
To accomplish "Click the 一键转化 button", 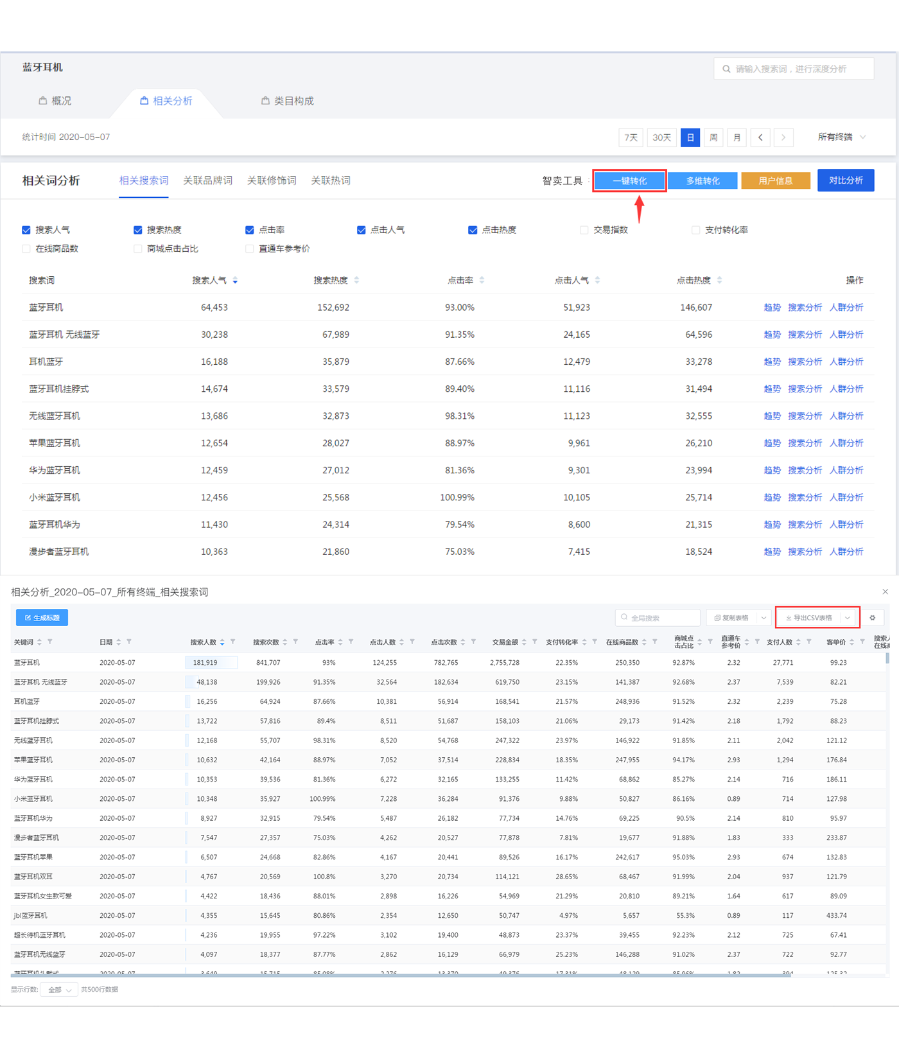I will [x=630, y=181].
